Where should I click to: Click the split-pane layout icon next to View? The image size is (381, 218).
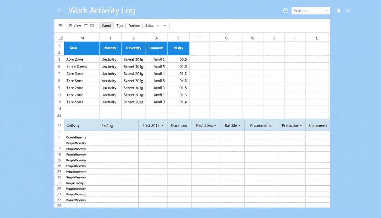tap(92, 26)
